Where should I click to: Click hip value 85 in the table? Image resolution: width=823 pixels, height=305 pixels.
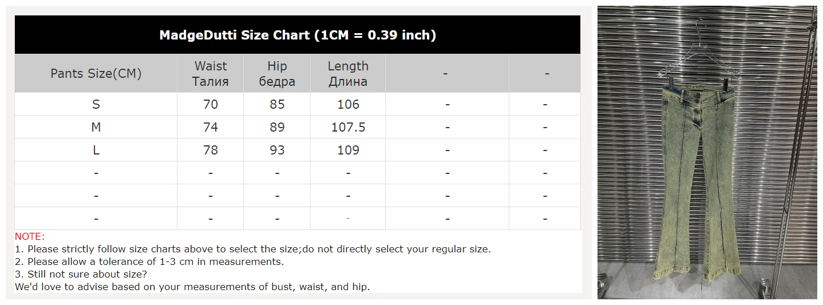point(277,104)
